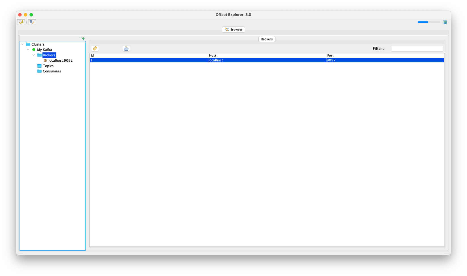Click the Port column header
The height and width of the screenshot is (276, 467).
click(x=330, y=56)
